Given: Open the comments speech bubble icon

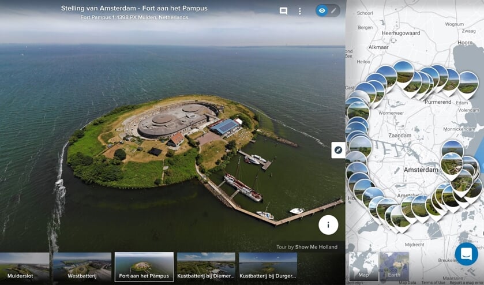Looking at the screenshot, I should click(283, 11).
